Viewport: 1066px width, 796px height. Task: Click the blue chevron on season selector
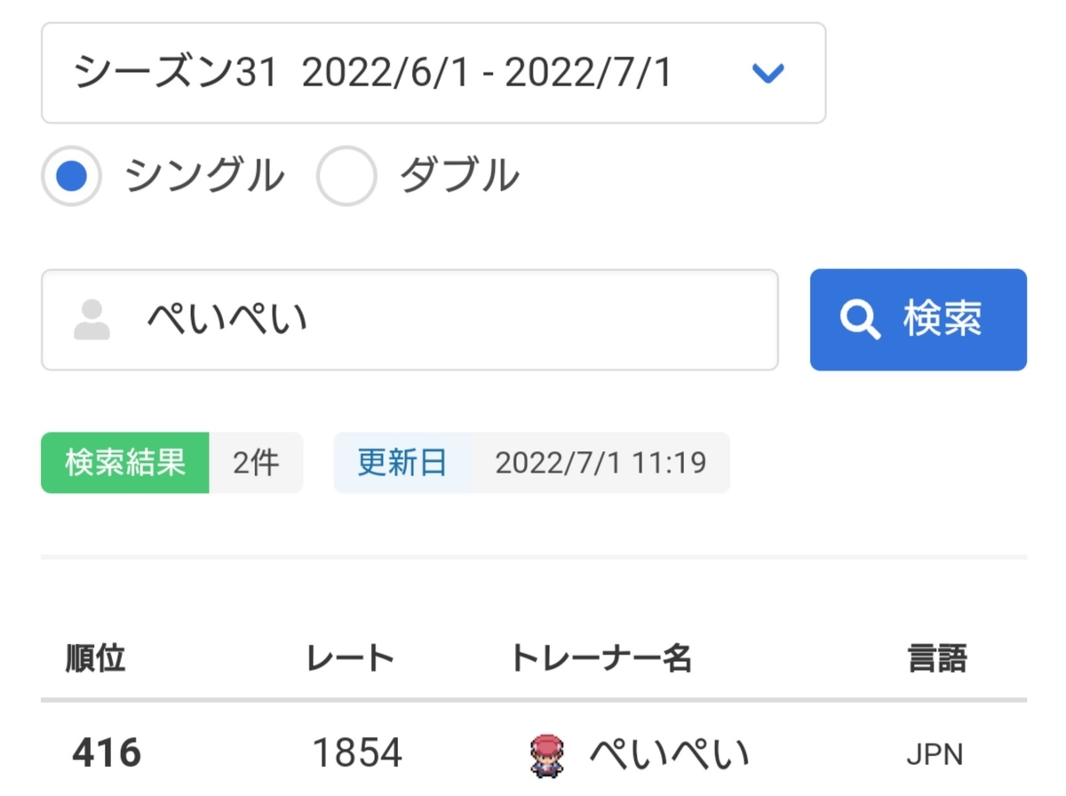tap(769, 75)
